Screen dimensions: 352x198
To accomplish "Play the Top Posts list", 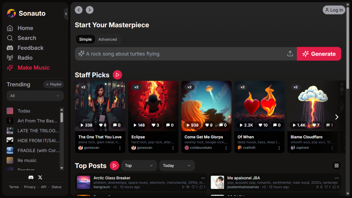I will tap(114, 166).
